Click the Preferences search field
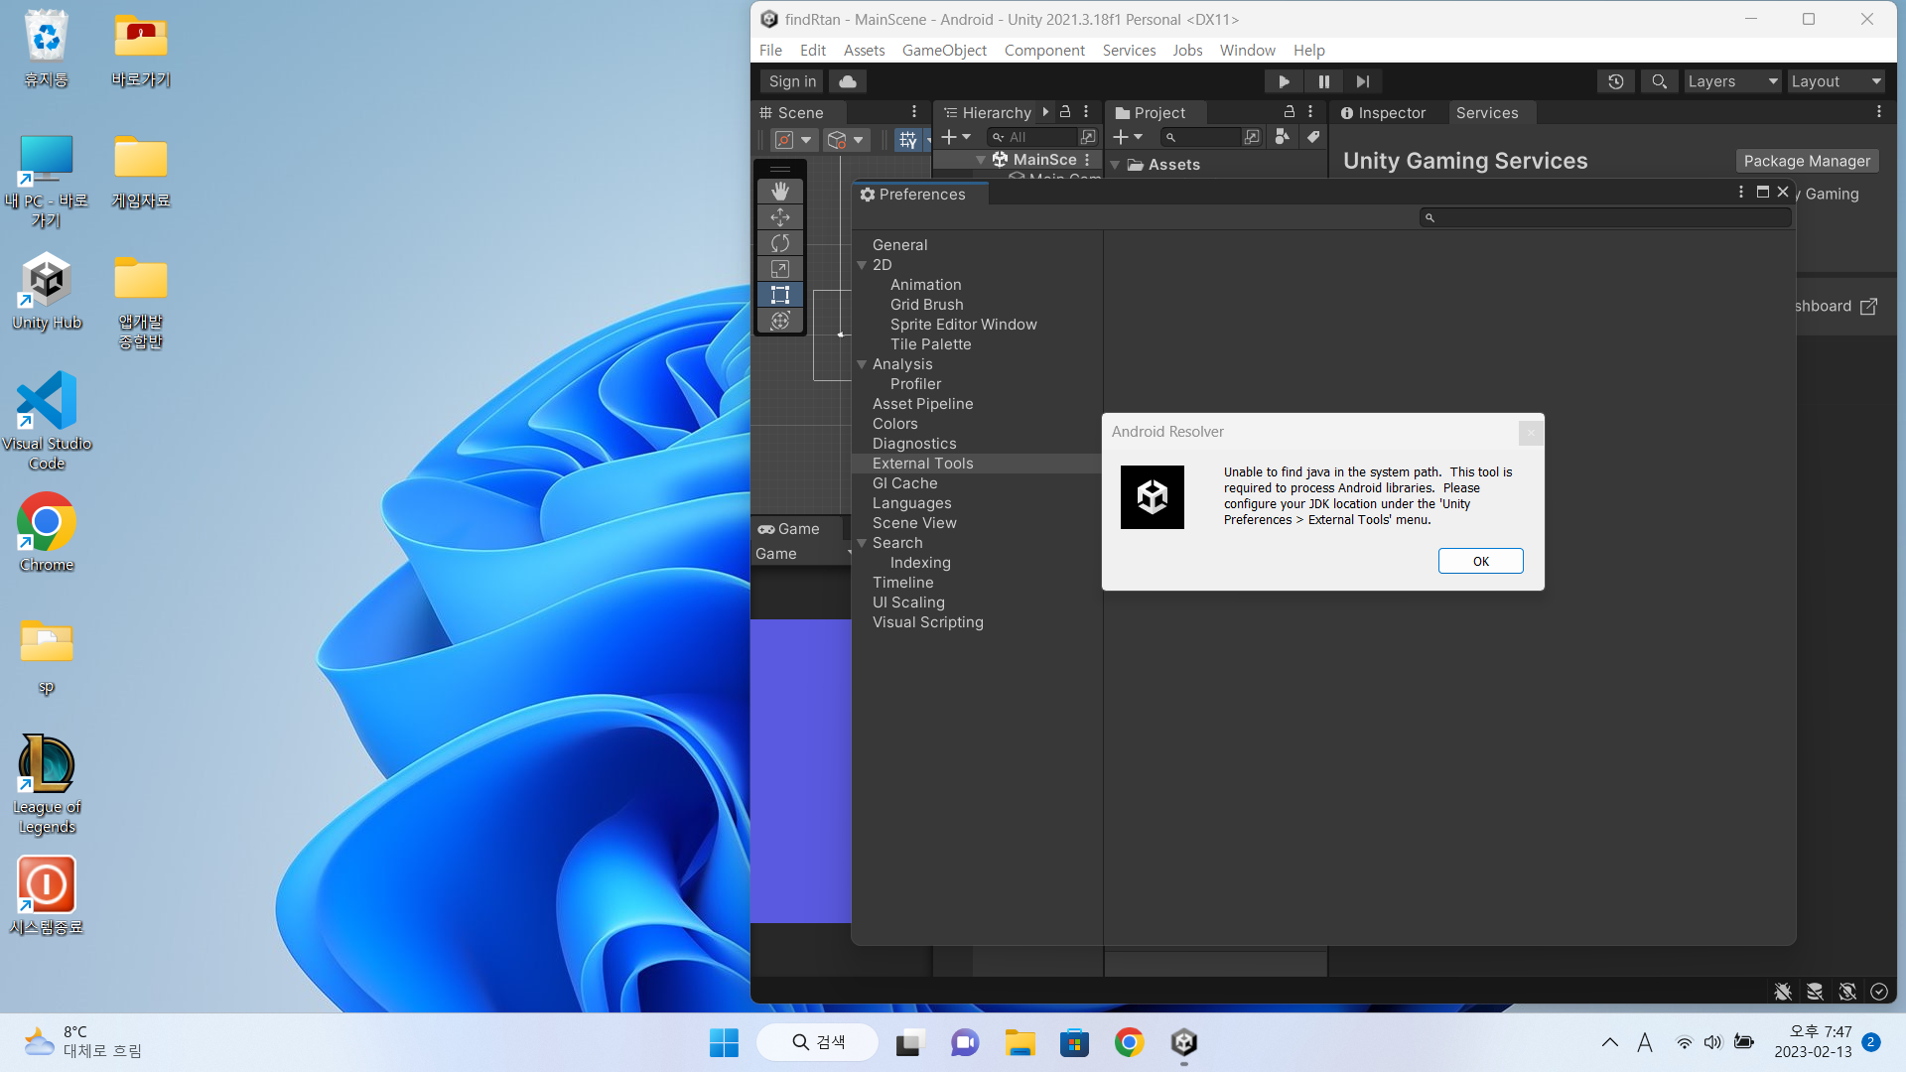This screenshot has width=1906, height=1072. [1606, 217]
